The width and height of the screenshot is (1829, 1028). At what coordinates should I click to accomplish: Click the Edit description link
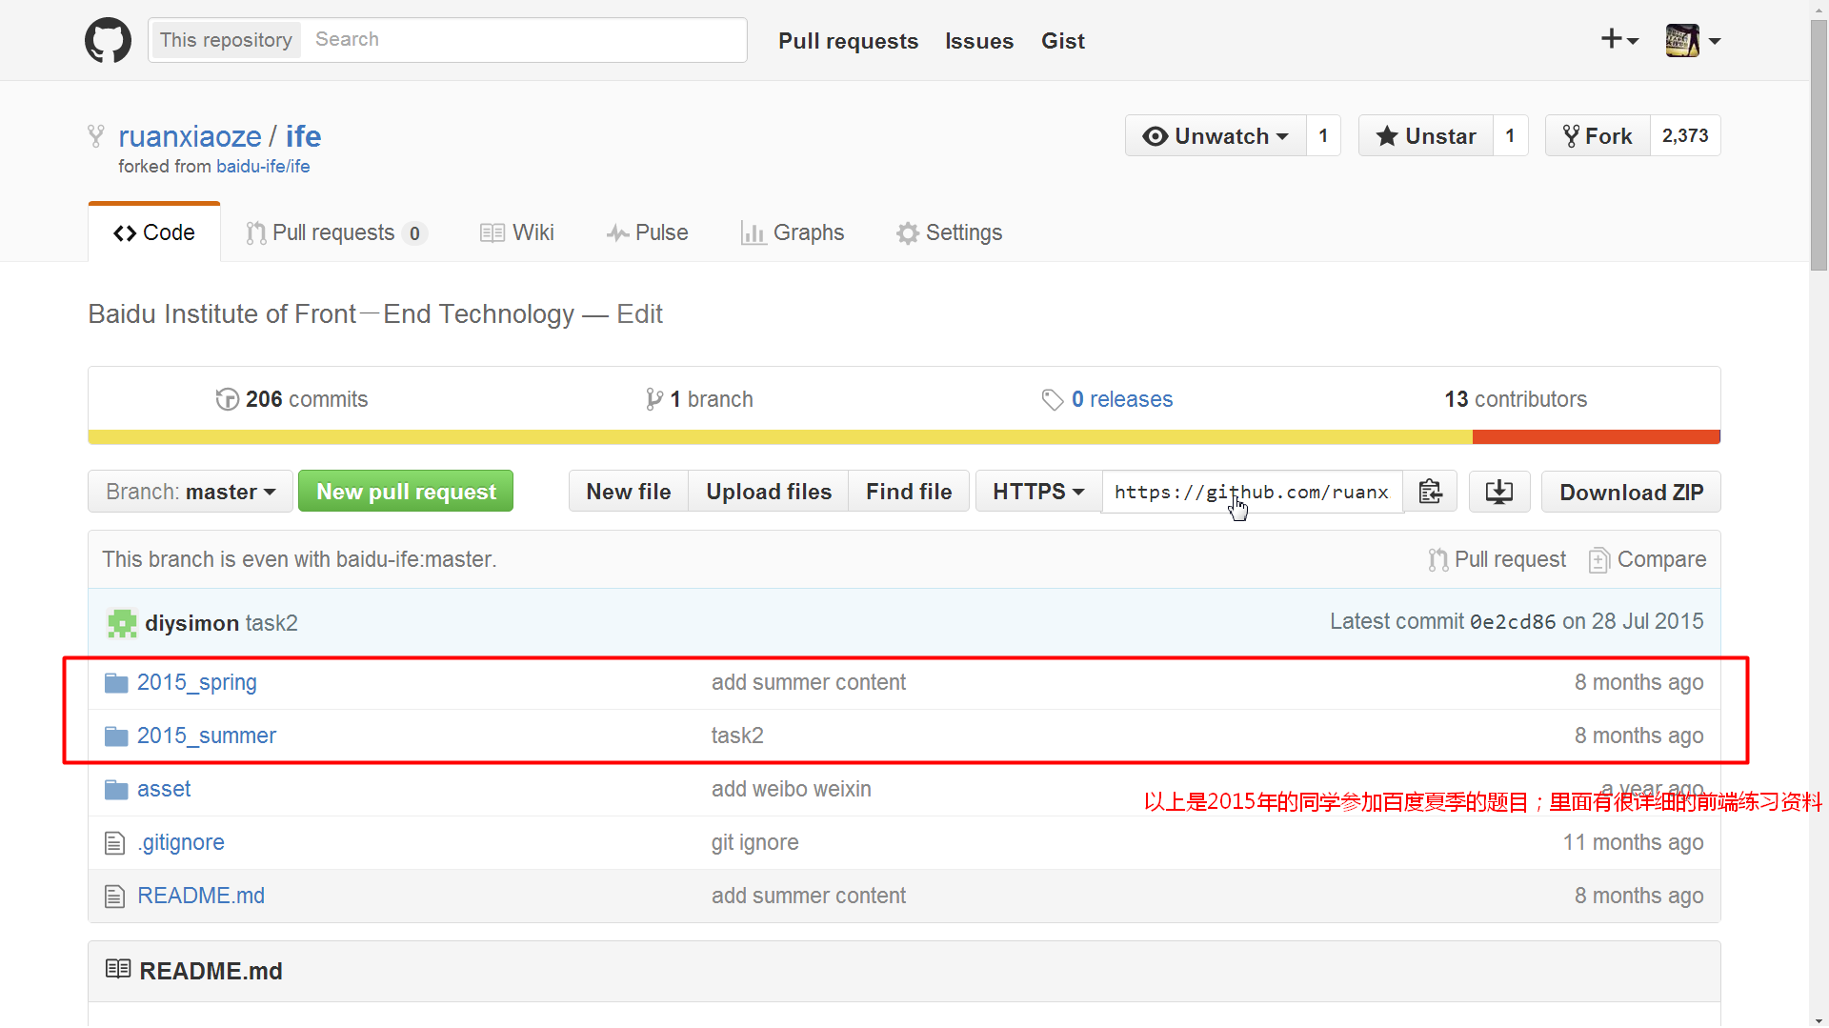(639, 314)
